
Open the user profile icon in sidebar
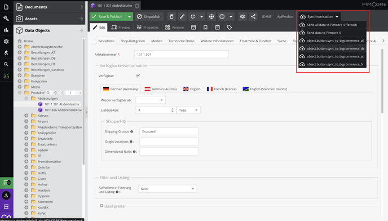(6, 196)
